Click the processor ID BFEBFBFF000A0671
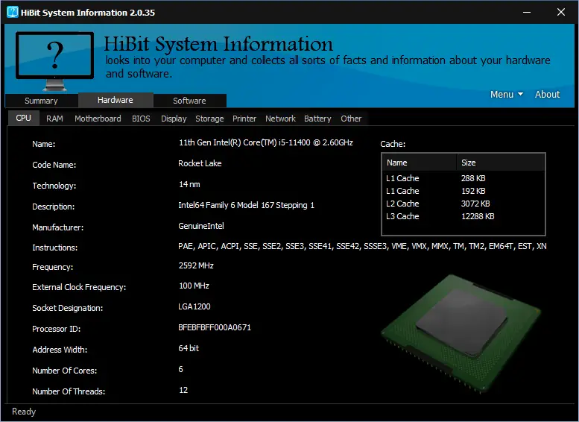The image size is (579, 422). (x=215, y=327)
